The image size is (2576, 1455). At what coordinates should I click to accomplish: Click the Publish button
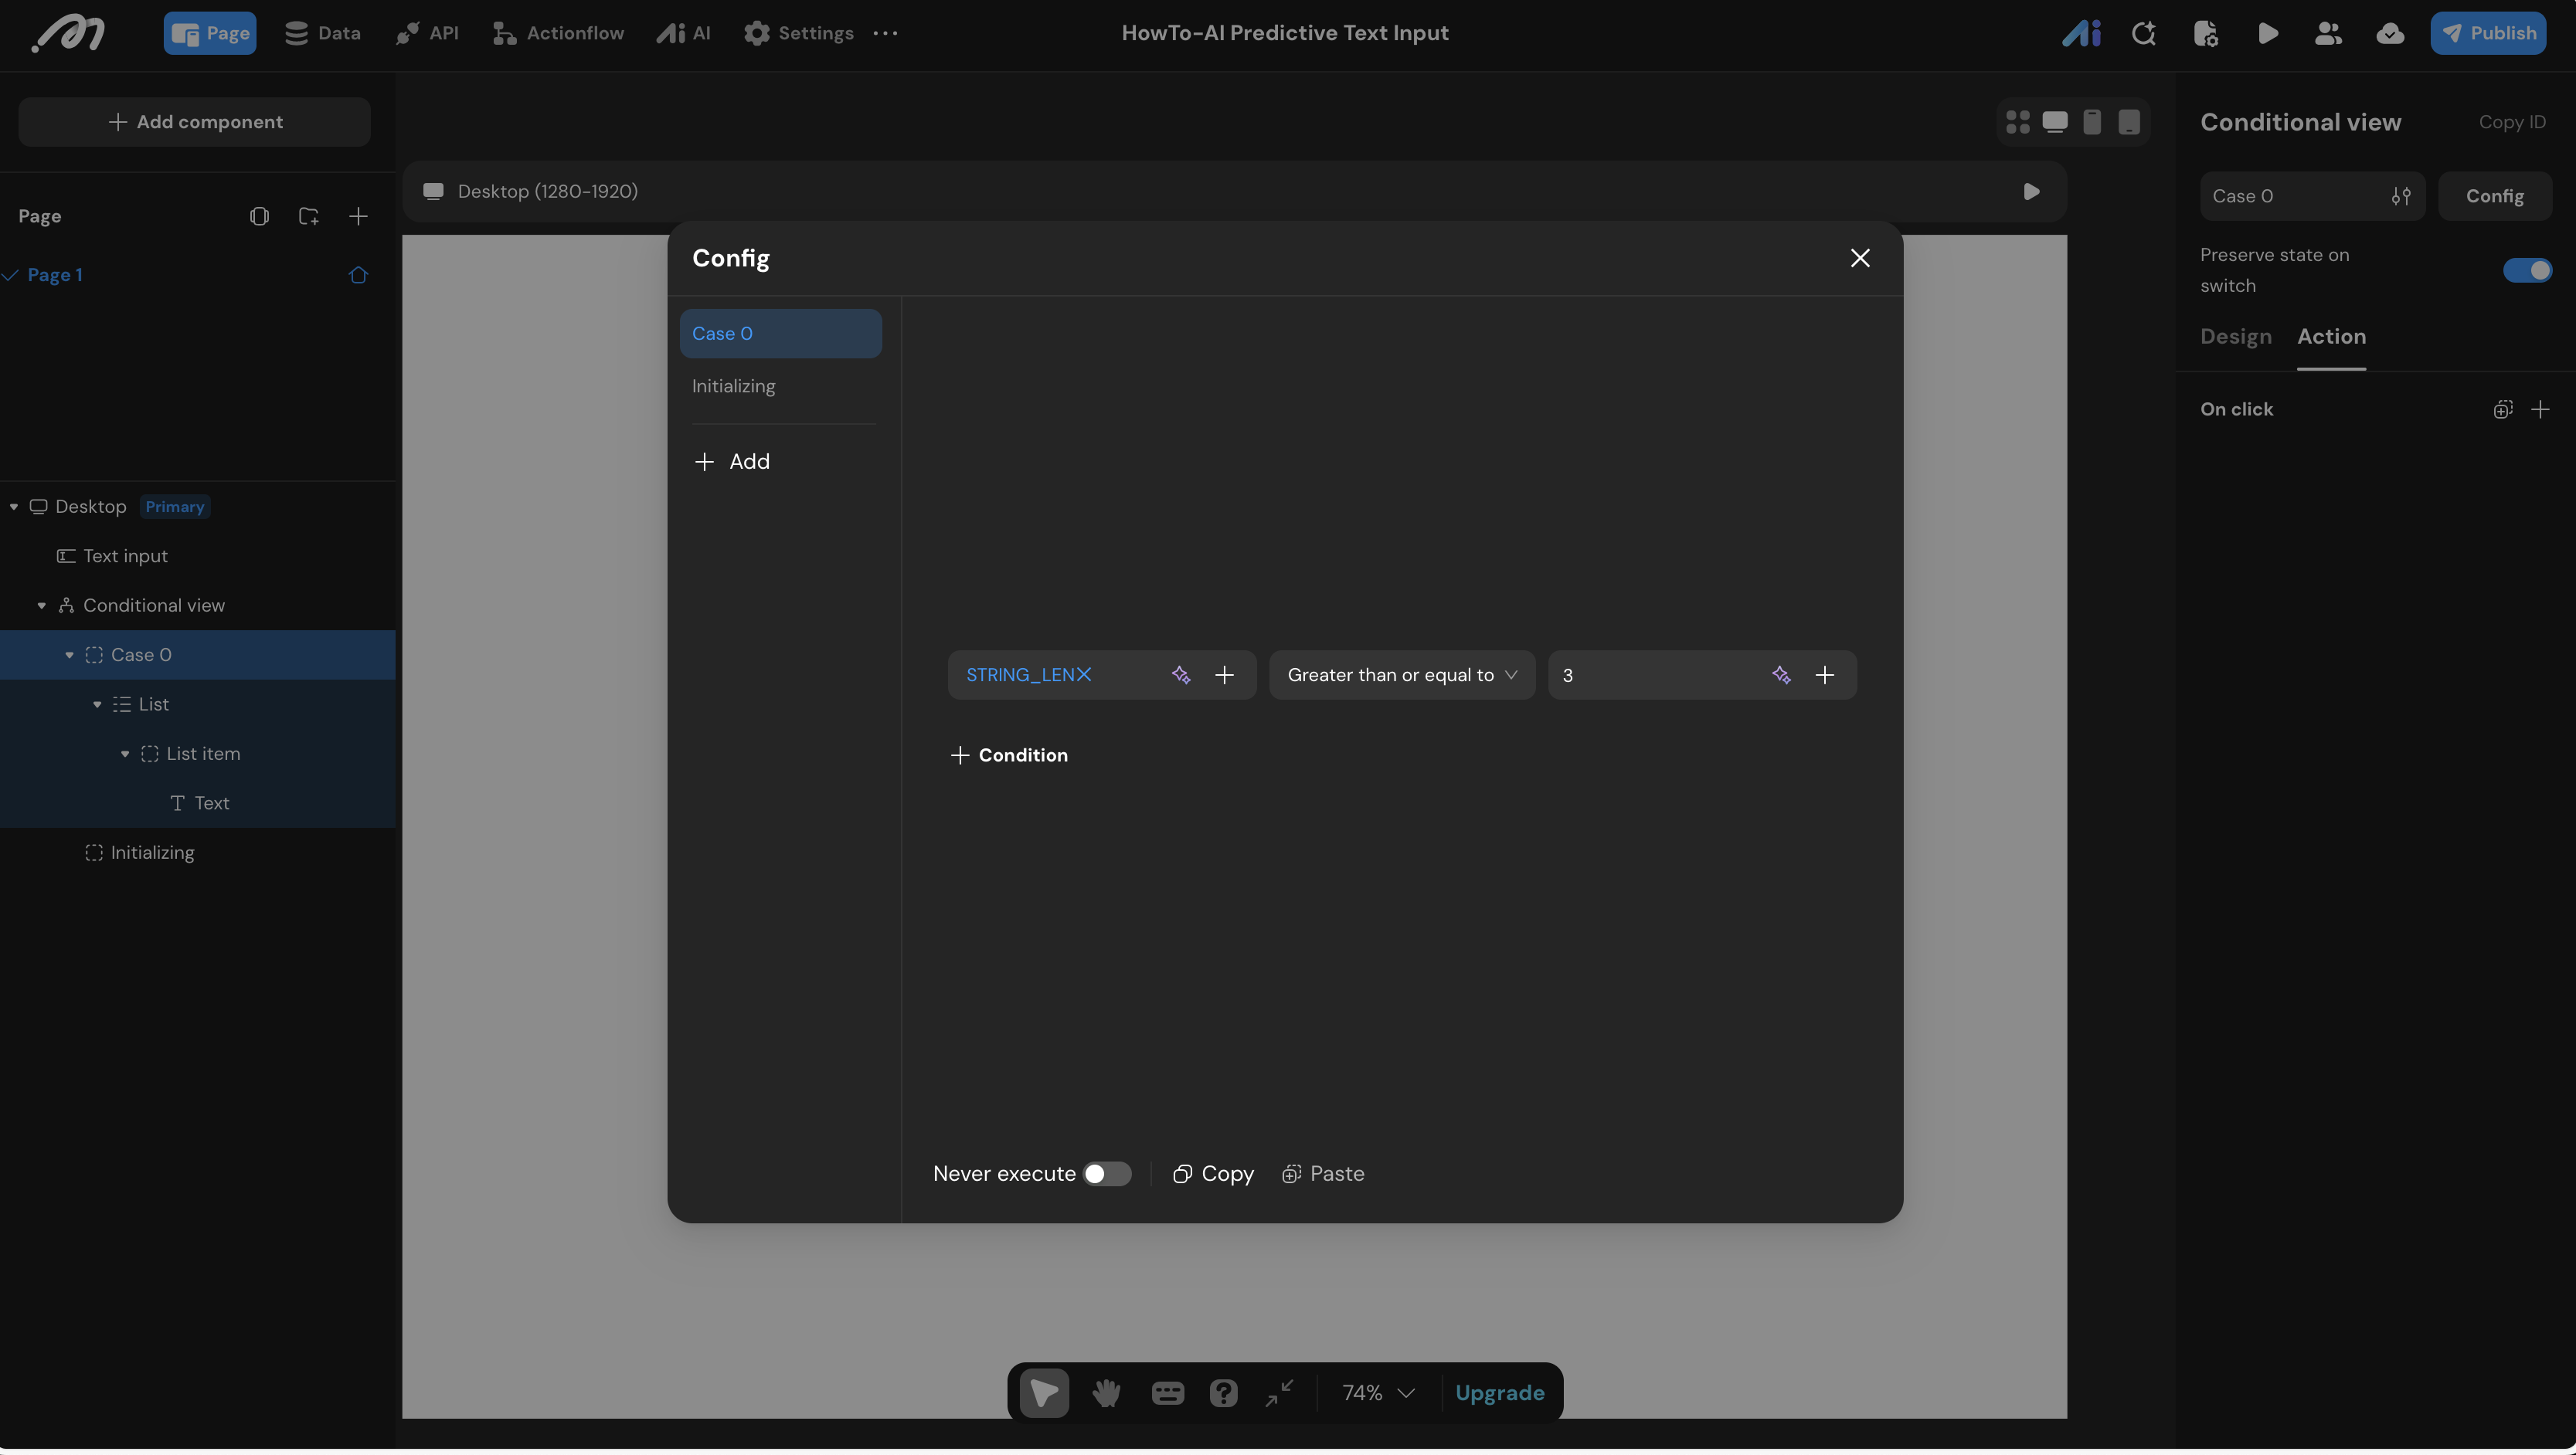(x=2488, y=33)
